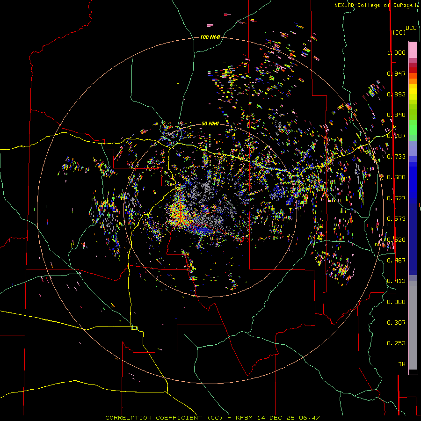
Task: Click the 0.947 scale value
Action: pyautogui.click(x=396, y=73)
